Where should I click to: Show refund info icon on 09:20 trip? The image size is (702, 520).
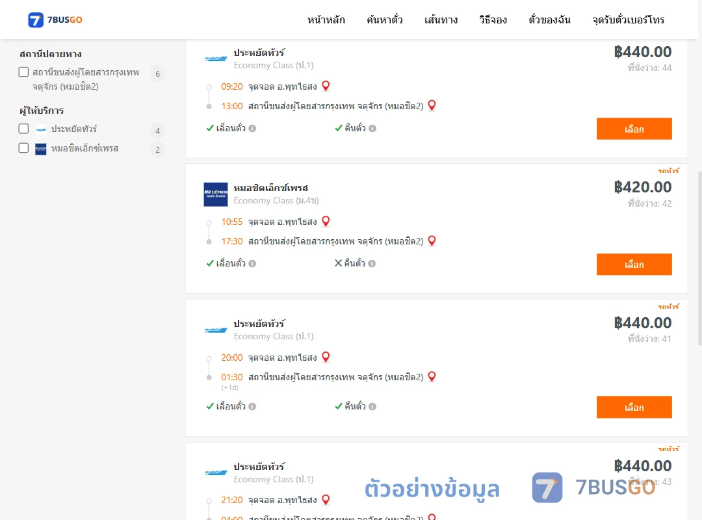pyautogui.click(x=372, y=129)
